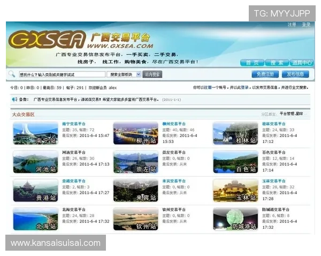
Task: Go to the 首页 navigation tab
Action: point(252,62)
